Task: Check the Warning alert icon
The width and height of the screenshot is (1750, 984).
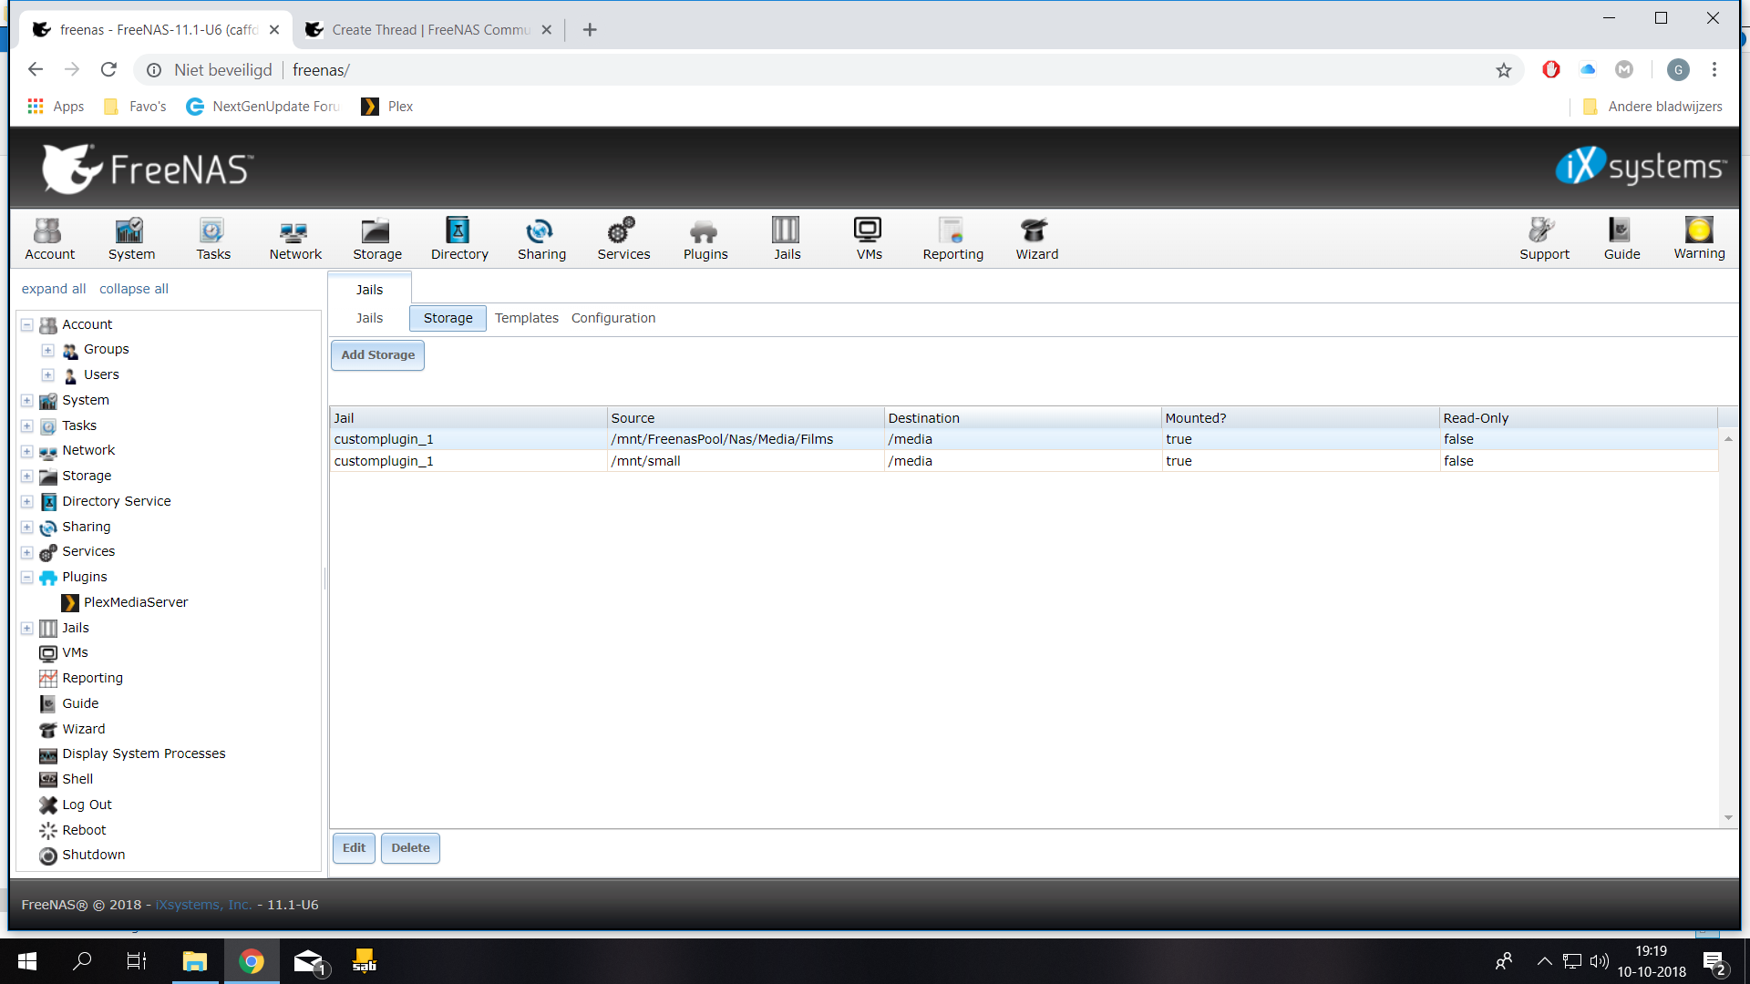Action: [1699, 239]
